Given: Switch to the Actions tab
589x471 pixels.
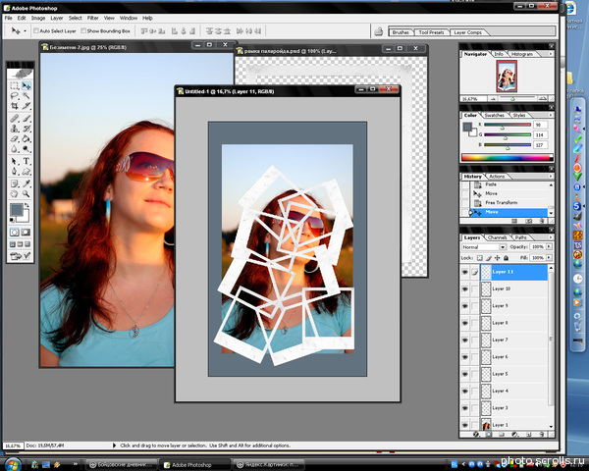Looking at the screenshot, I should tap(497, 177).
